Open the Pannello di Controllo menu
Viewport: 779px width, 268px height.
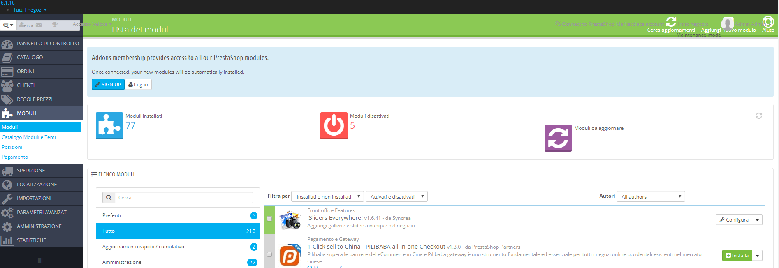pos(42,43)
